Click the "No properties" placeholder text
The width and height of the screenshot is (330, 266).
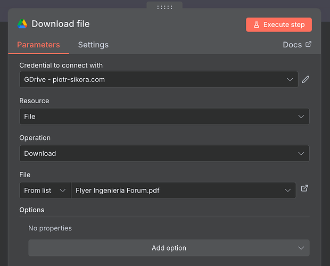50,228
